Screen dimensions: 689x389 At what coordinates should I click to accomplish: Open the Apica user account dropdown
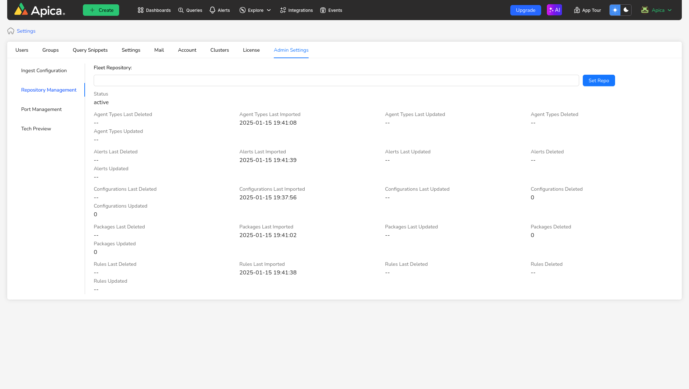(x=657, y=10)
